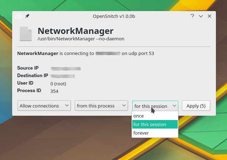Open the Allow connections dropdown
This screenshot has width=227, height=160.
pyautogui.click(x=44, y=106)
